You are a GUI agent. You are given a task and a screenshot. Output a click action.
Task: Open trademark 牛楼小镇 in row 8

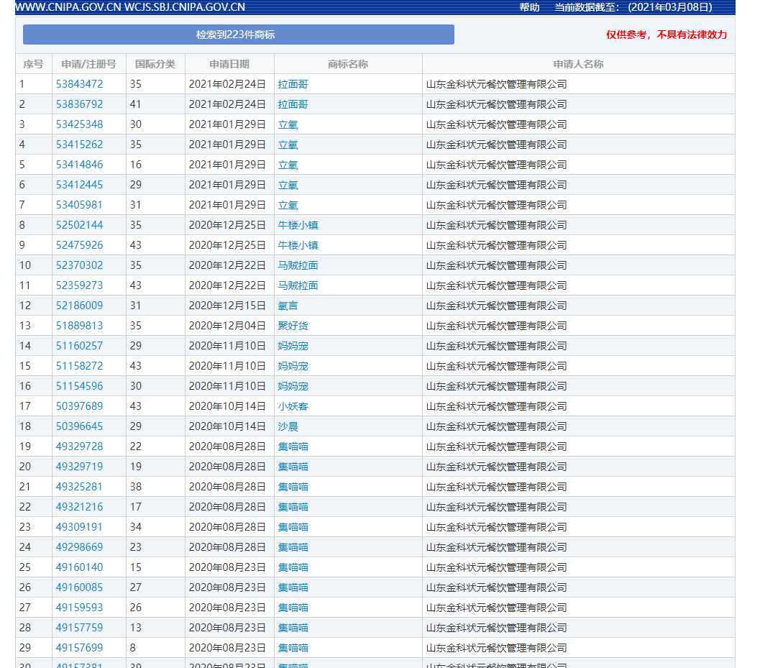(x=298, y=225)
